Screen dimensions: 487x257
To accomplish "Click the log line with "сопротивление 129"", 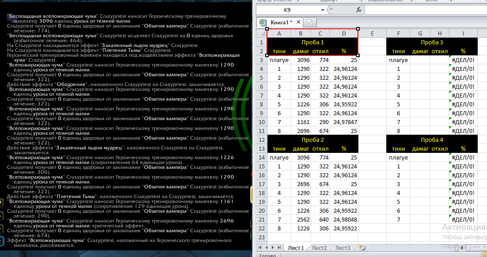I will coord(120,204).
